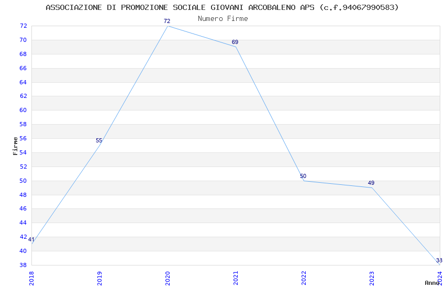Viewport: 445px width, 288px height.
Task: Click the data label 49 at 2023
Action: (371, 183)
